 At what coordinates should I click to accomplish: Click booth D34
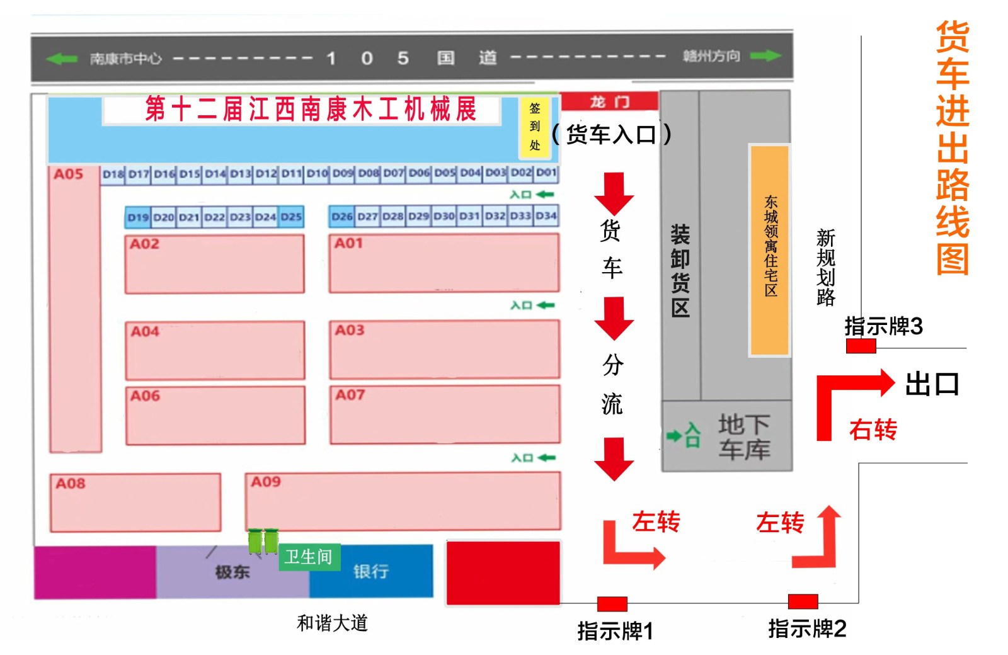[546, 215]
